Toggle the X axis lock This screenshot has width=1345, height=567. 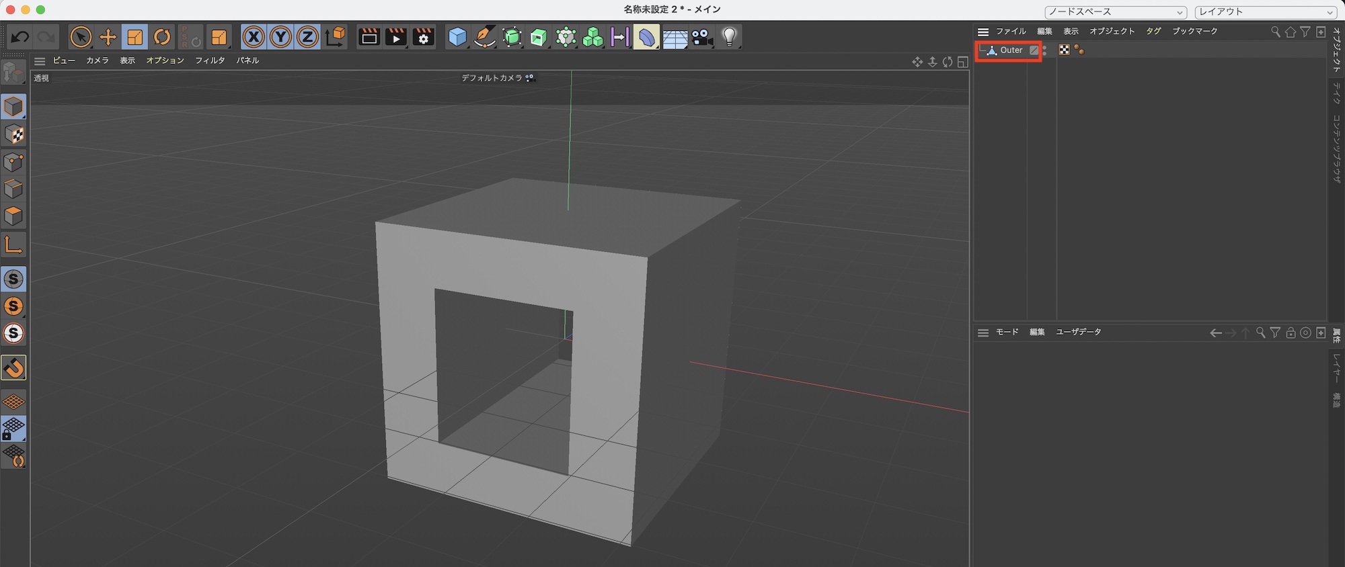(254, 37)
